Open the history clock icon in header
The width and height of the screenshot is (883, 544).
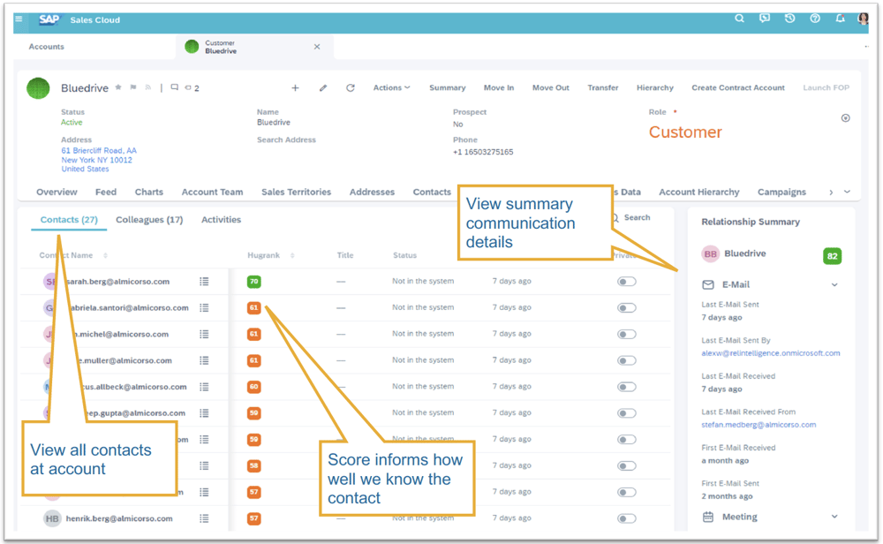[x=789, y=19]
